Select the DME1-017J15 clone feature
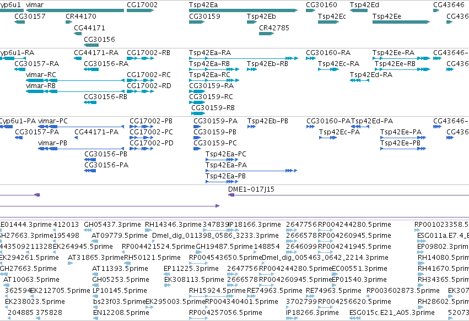The width and height of the screenshot is (469, 321). click(348, 195)
